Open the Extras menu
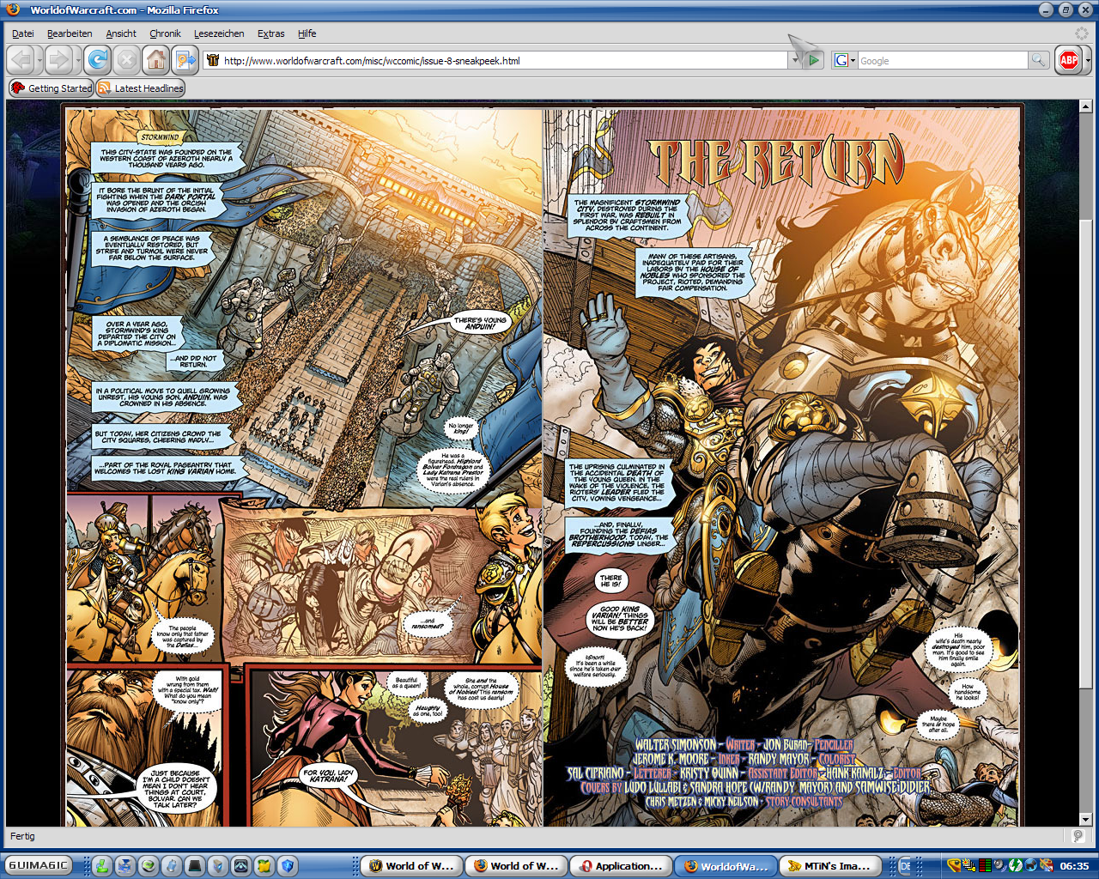 pos(271,33)
